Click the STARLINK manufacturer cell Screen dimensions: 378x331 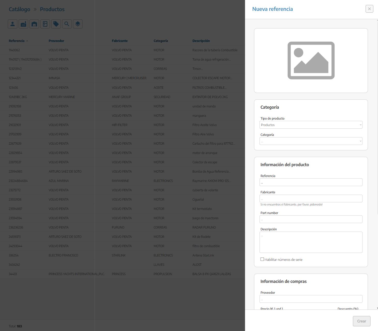pos(119,255)
